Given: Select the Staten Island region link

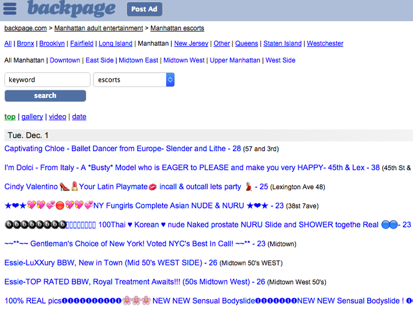Looking at the screenshot, I should coord(282,44).
